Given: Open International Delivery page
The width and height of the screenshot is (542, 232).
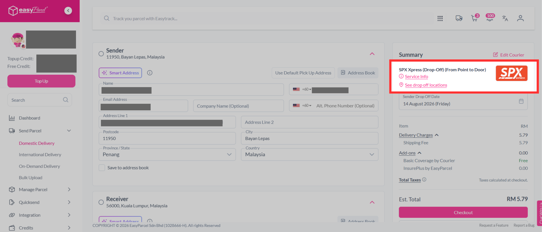Looking at the screenshot, I should [x=40, y=155].
